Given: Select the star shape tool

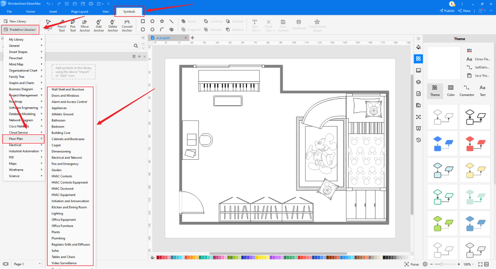Looking at the screenshot, I should point(162,21).
